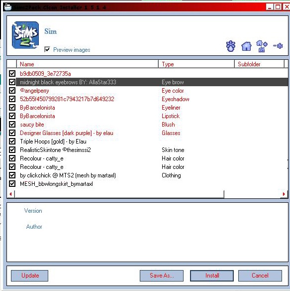Click the right scroll arrow of list

284,194
